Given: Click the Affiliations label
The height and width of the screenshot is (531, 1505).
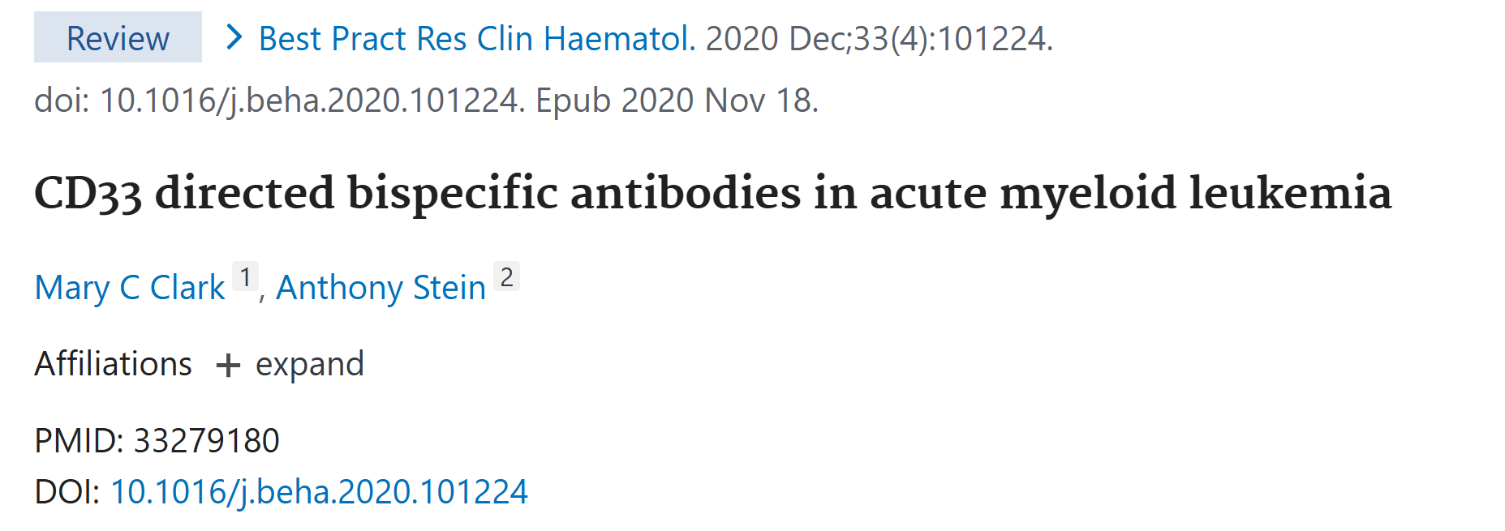Looking at the screenshot, I should click(113, 364).
